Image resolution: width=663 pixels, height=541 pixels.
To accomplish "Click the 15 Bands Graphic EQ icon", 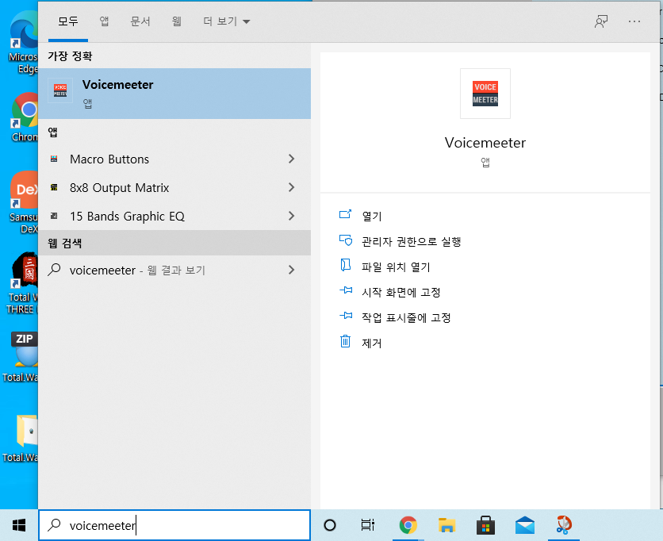I will [54, 216].
